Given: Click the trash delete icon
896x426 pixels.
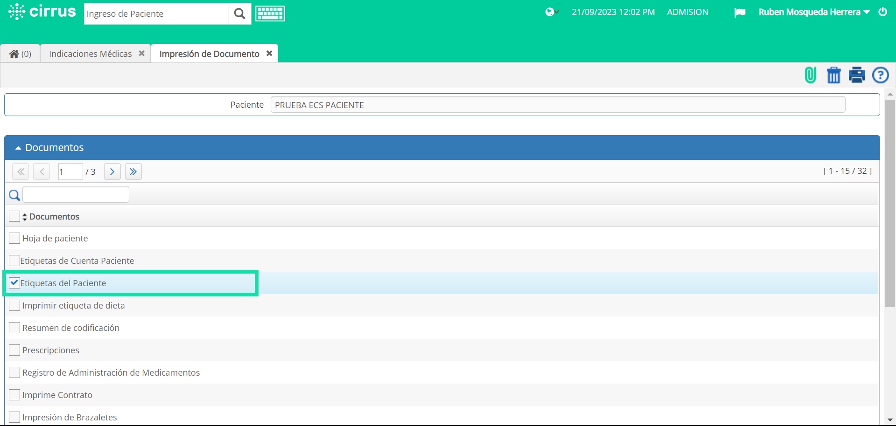Looking at the screenshot, I should click(x=834, y=75).
